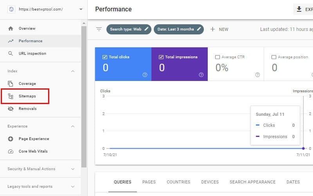Enable the Average CTR checkbox
Screen dimensions: 313x196
coord(218,57)
